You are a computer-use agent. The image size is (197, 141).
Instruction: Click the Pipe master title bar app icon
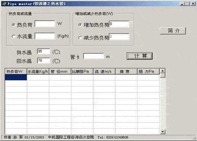point(4,4)
